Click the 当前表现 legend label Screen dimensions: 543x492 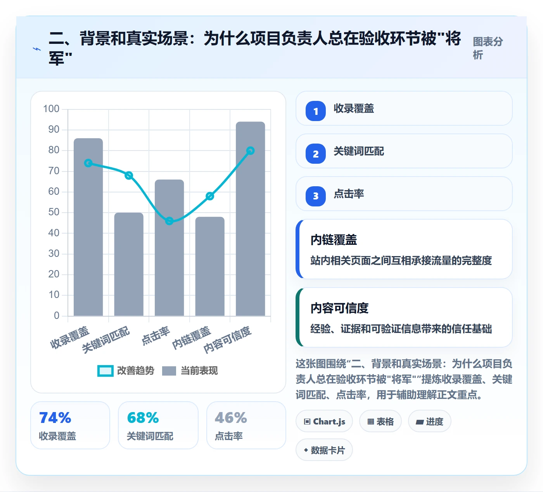[199, 371]
